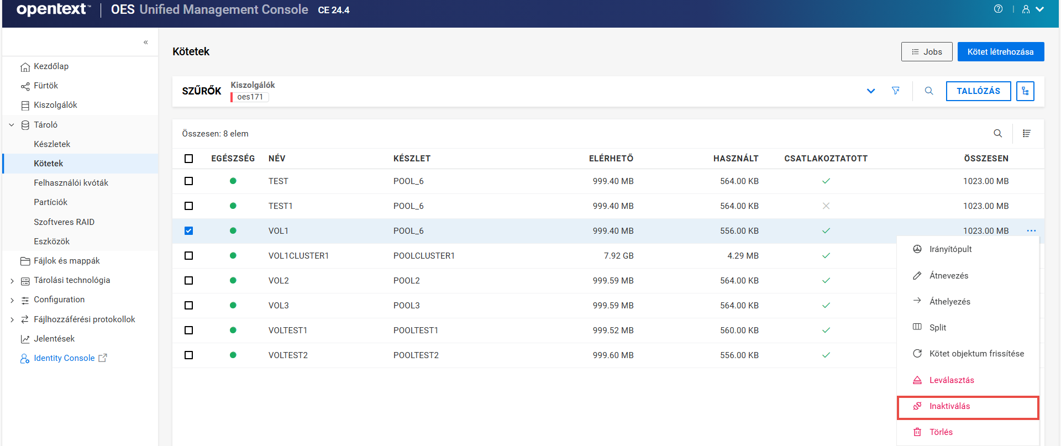
Task: Expand the filters dropdown chevron
Action: 870,91
